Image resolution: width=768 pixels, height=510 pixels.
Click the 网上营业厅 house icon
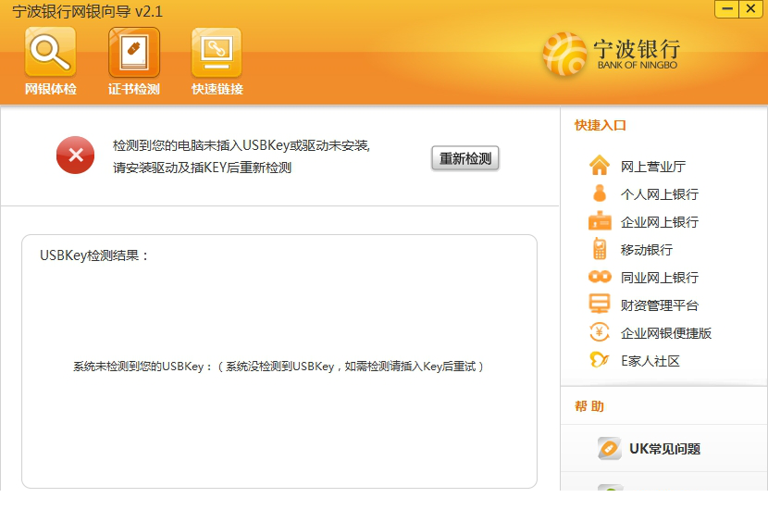pyautogui.click(x=600, y=165)
